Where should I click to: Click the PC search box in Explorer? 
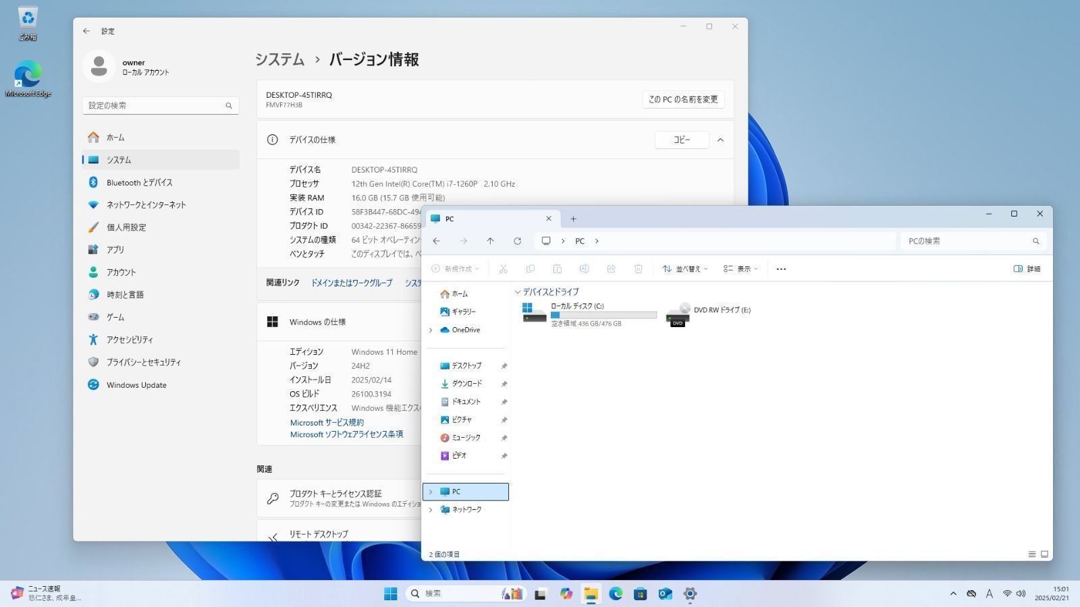coord(973,241)
